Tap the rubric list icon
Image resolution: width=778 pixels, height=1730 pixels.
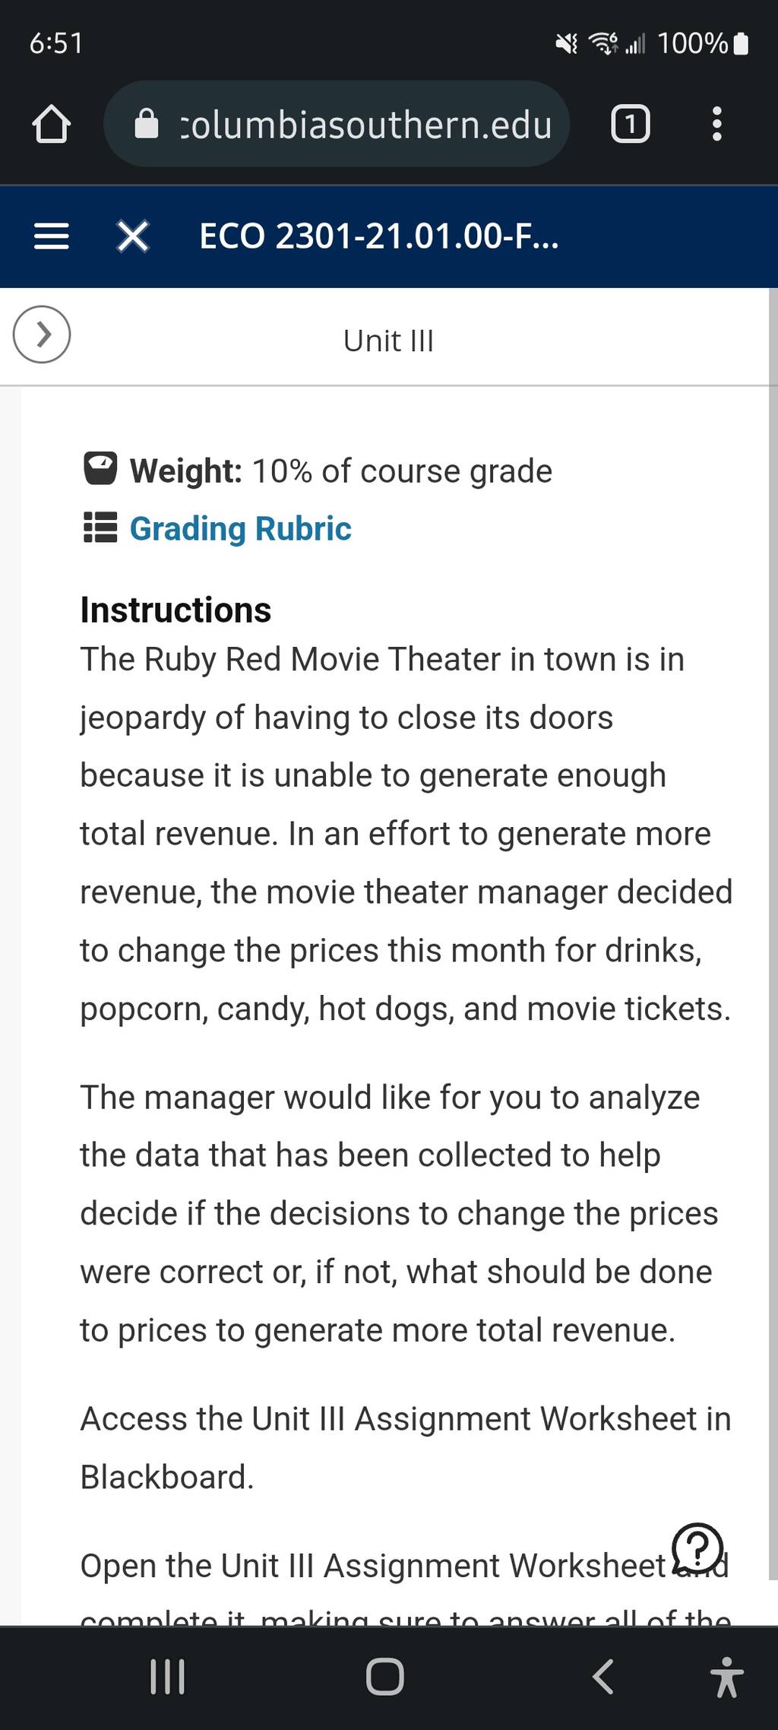(100, 527)
